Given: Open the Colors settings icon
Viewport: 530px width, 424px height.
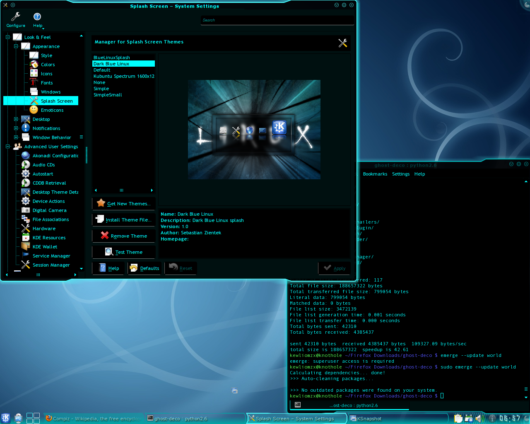Looking at the screenshot, I should coord(34,65).
